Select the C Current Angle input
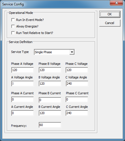 (x=77, y=113)
